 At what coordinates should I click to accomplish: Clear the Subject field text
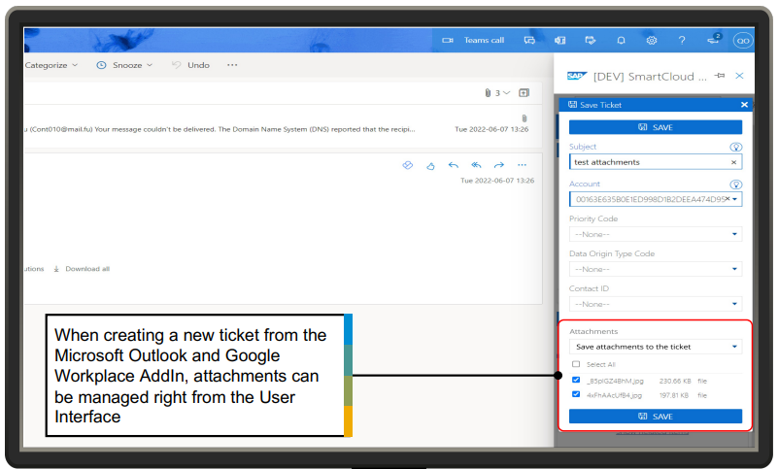click(734, 162)
